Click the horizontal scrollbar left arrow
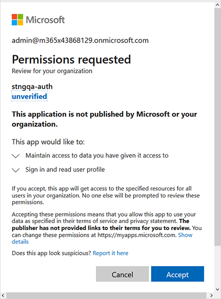 point(3,296)
